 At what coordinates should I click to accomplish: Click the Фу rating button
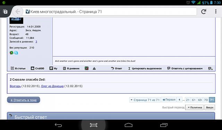(53, 68)
